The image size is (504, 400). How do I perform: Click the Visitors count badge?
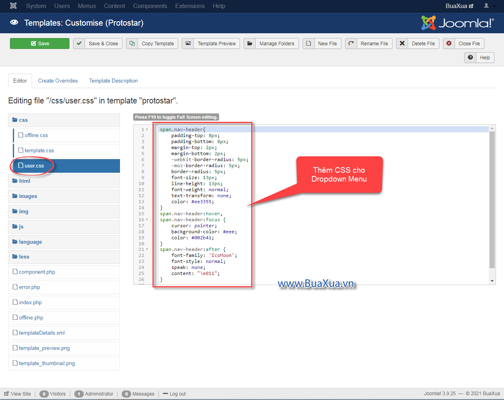(x=44, y=394)
